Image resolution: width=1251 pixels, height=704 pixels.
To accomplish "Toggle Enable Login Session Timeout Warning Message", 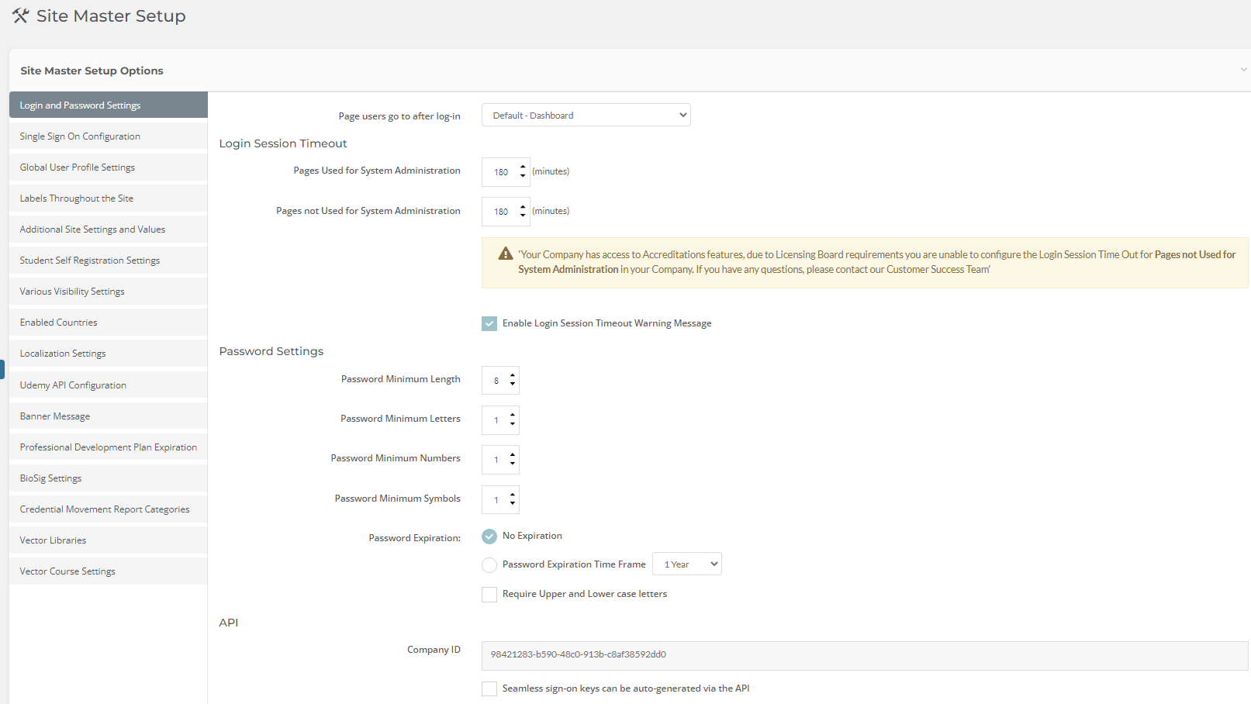I will (x=489, y=323).
